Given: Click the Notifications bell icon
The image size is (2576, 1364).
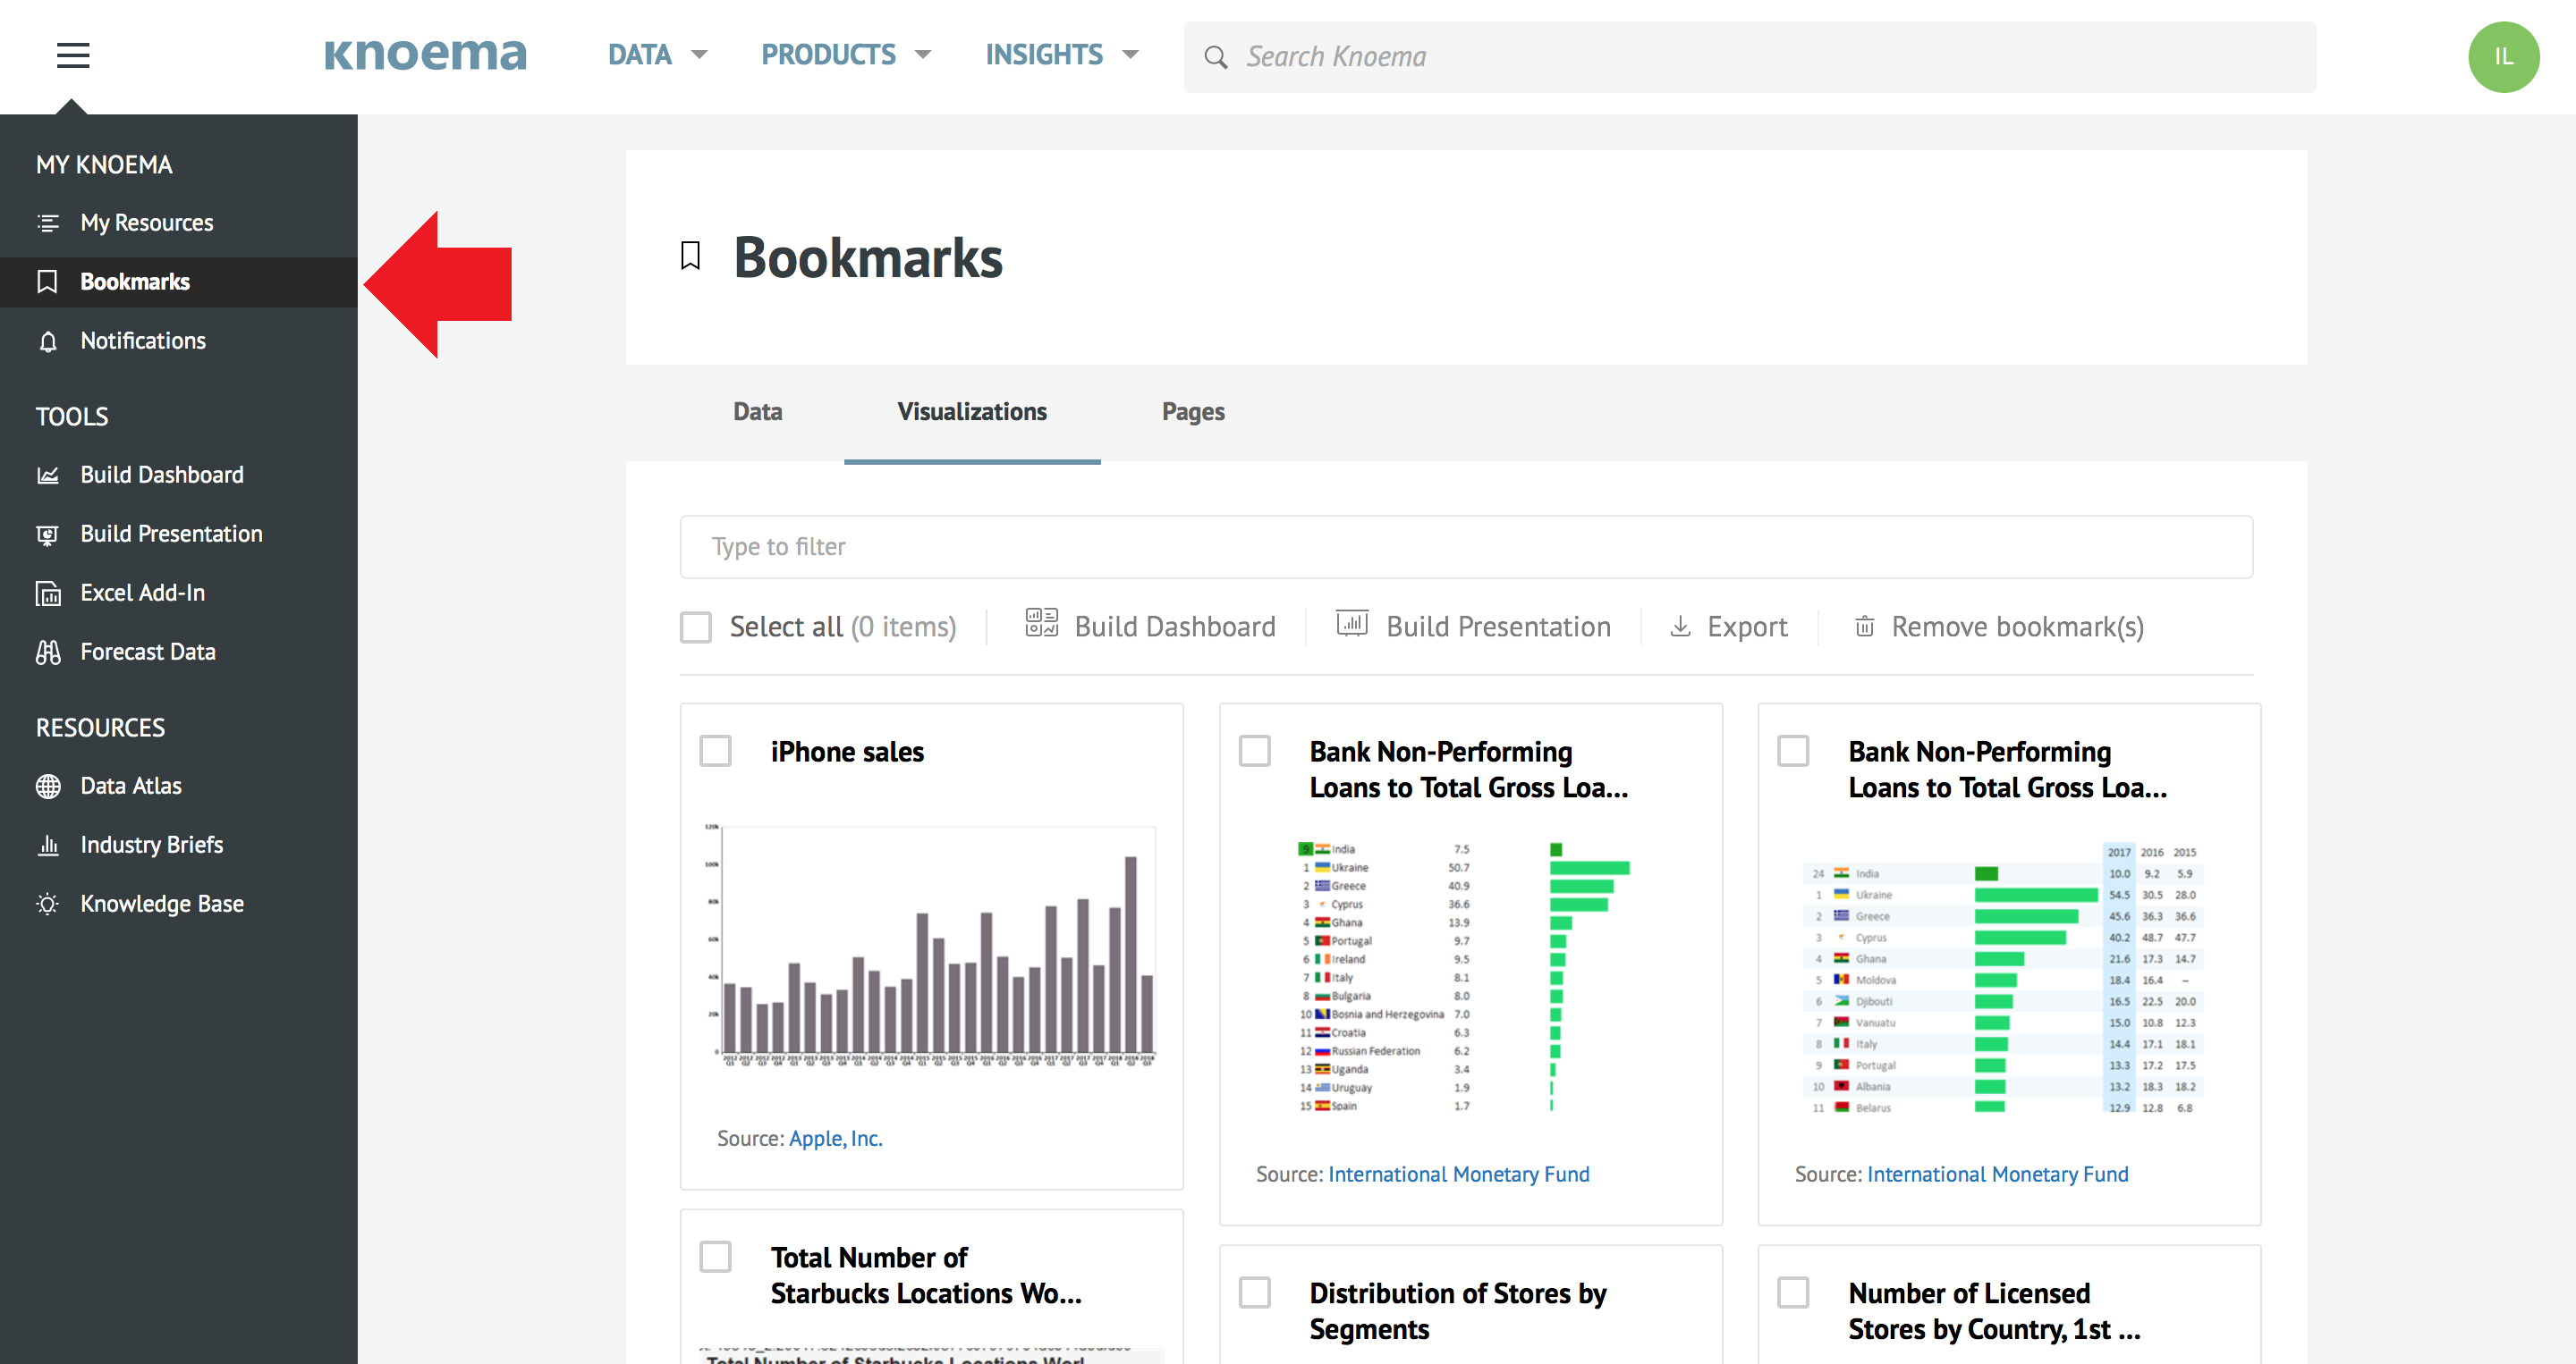Looking at the screenshot, I should tap(48, 341).
